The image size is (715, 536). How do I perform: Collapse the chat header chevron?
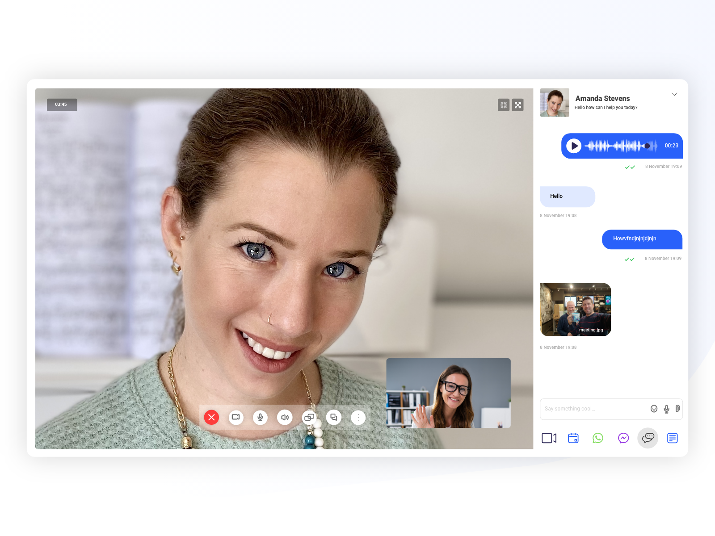point(674,94)
